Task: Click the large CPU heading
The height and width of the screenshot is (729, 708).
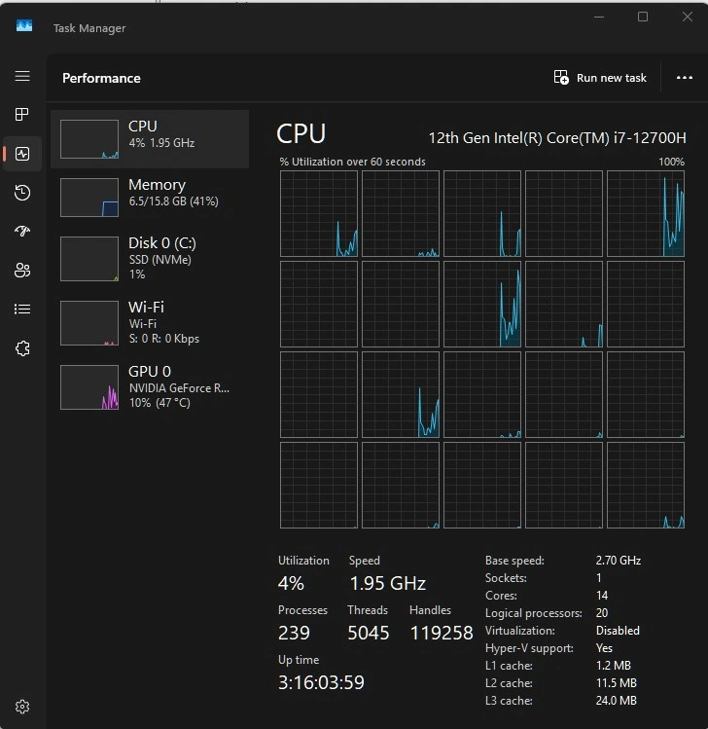Action: click(x=301, y=134)
